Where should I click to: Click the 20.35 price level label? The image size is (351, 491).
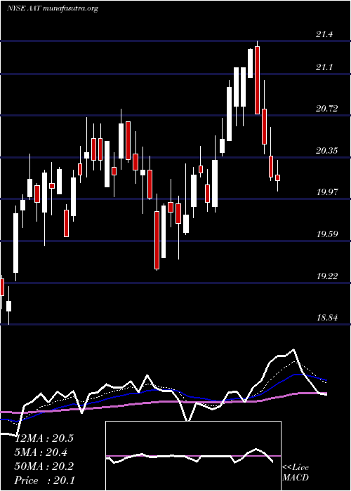click(x=326, y=151)
